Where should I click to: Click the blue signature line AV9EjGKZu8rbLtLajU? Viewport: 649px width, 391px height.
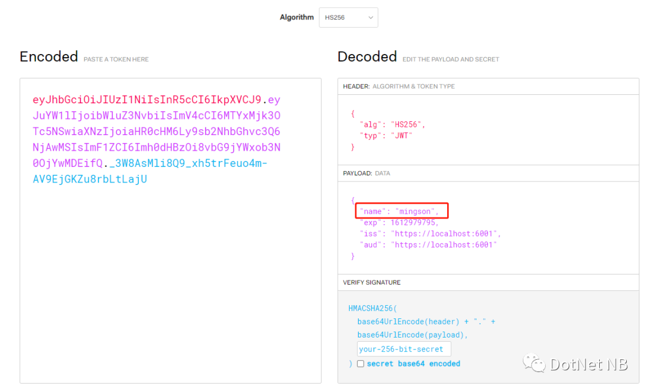click(x=90, y=179)
